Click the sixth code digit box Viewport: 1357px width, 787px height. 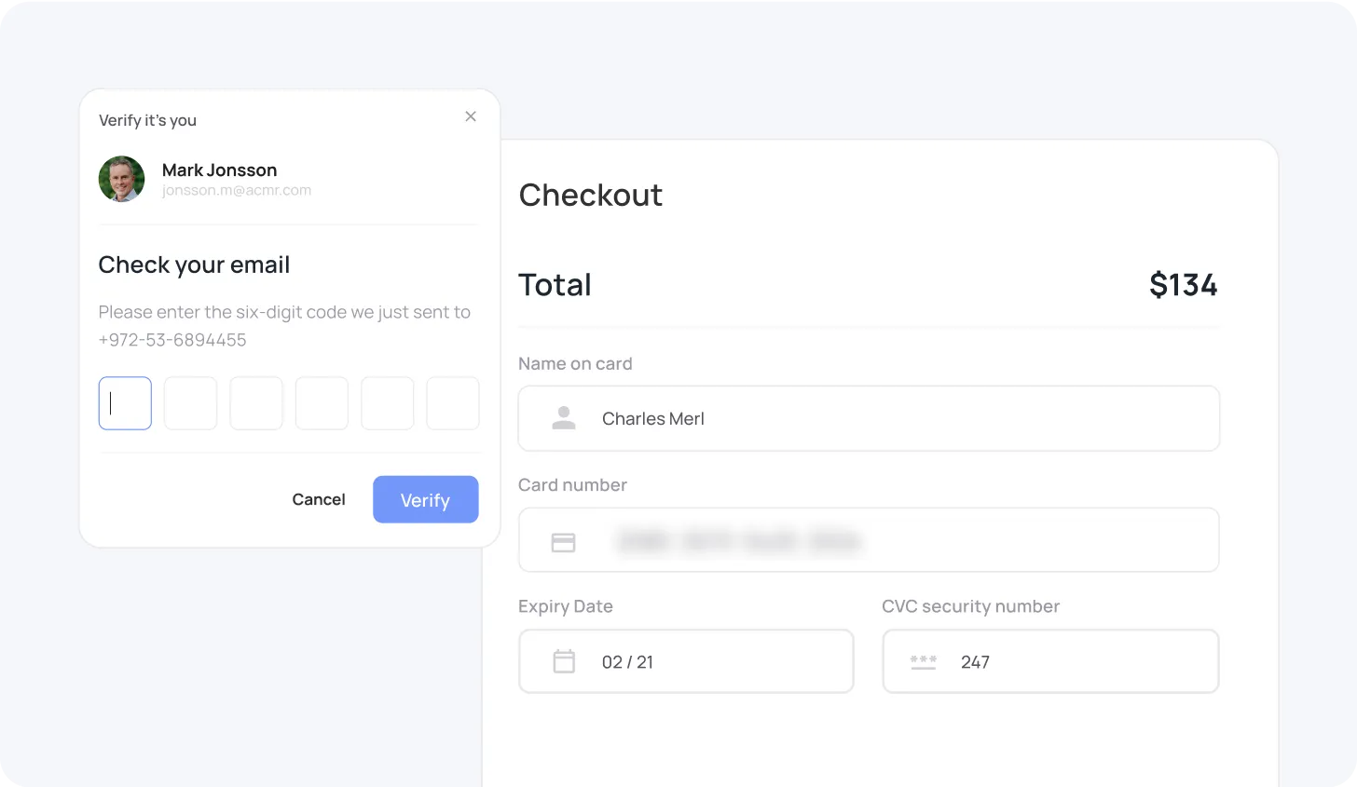(x=453, y=403)
